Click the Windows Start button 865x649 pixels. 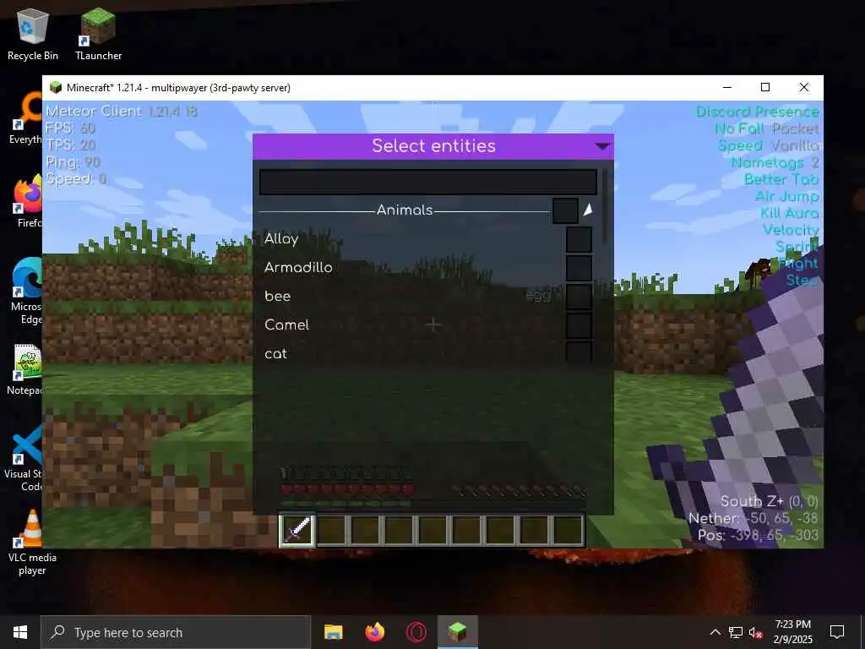(20, 632)
